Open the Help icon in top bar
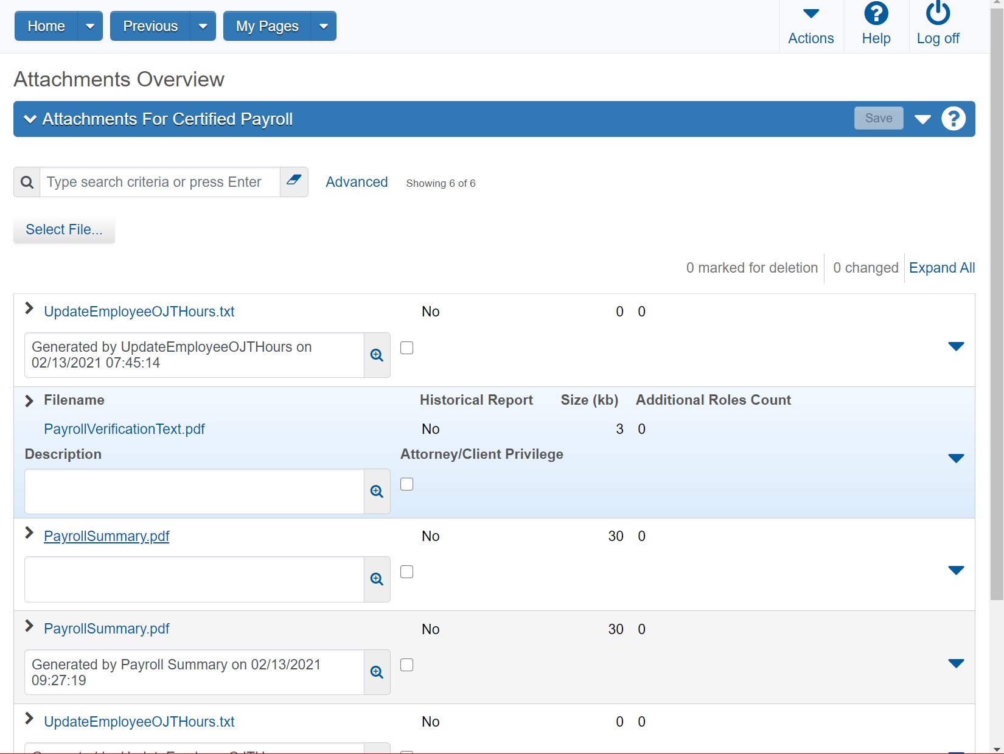The height and width of the screenshot is (754, 1004). 876,13
